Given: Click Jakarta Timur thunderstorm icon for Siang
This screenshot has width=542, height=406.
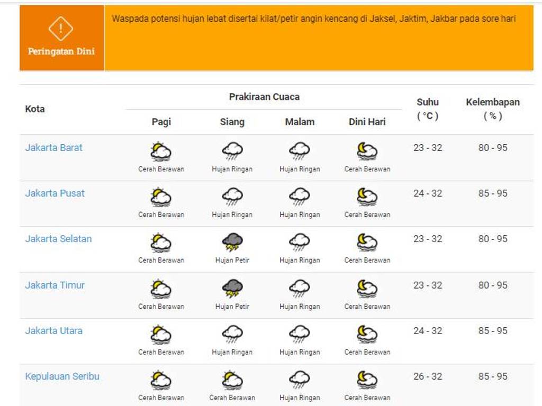Looking at the screenshot, I should pos(232,289).
